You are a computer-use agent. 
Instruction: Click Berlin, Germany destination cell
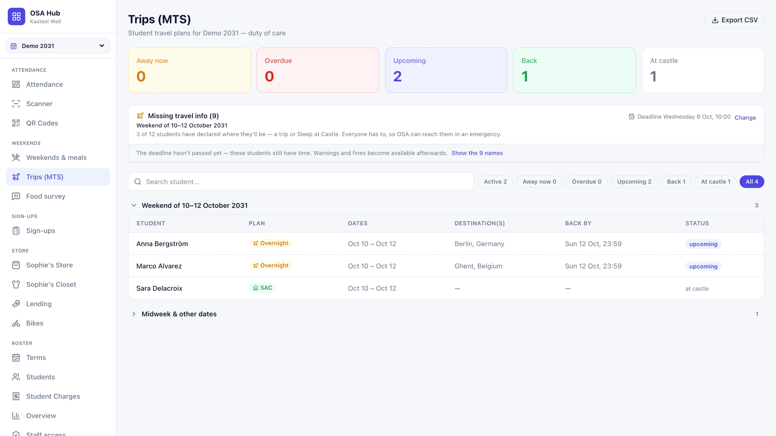(479, 244)
